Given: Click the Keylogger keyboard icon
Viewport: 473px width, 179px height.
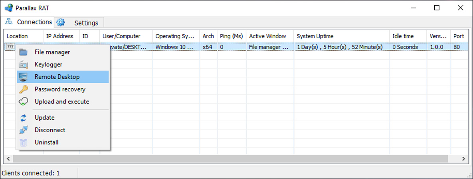Looking at the screenshot, I should (x=23, y=64).
